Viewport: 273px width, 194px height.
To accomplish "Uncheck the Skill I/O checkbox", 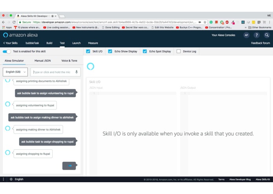I will (x=88, y=51).
